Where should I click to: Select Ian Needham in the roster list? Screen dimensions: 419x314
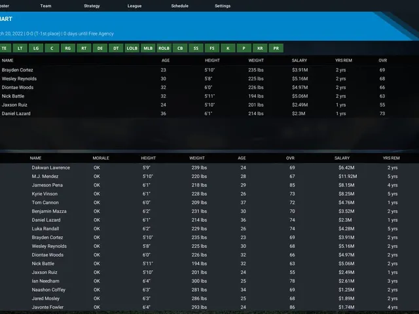(x=46, y=281)
